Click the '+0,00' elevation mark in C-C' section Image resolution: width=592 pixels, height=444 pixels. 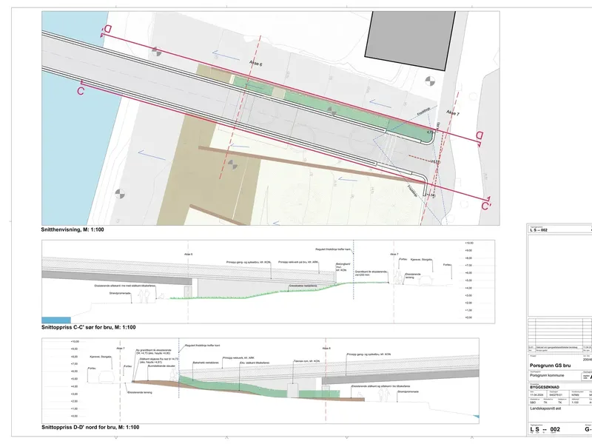(468, 317)
